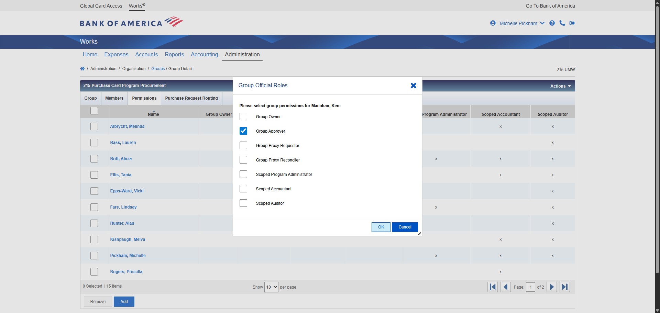Open the Michelle Pickham user menu

coord(518,23)
